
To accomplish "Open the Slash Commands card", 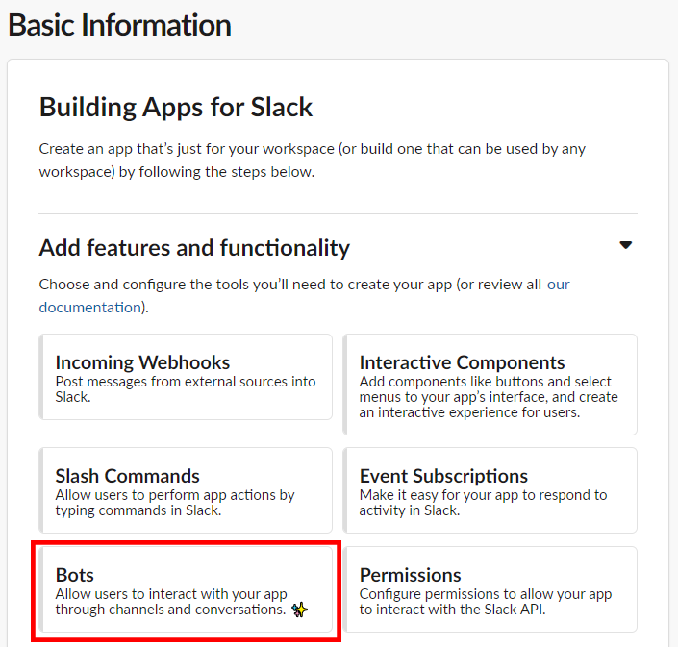I will click(x=186, y=490).
